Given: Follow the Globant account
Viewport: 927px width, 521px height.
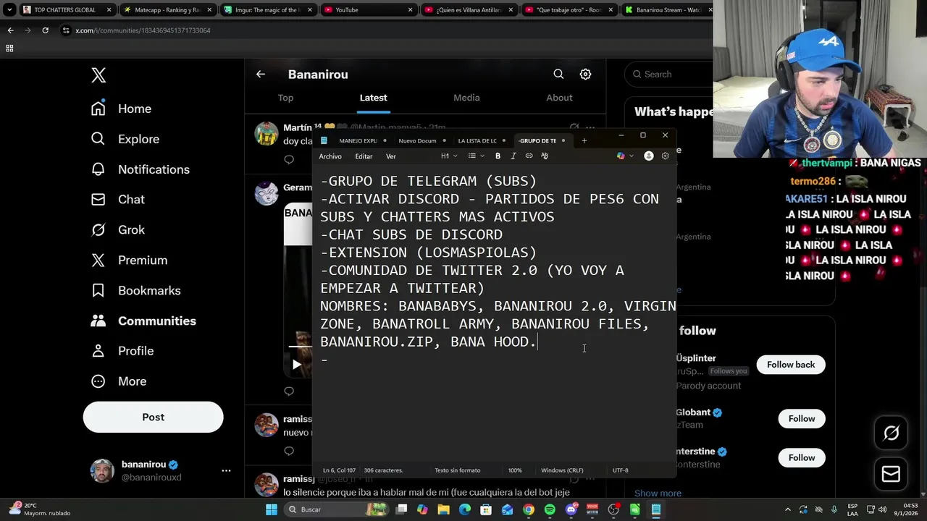Looking at the screenshot, I should pyautogui.click(x=802, y=419).
